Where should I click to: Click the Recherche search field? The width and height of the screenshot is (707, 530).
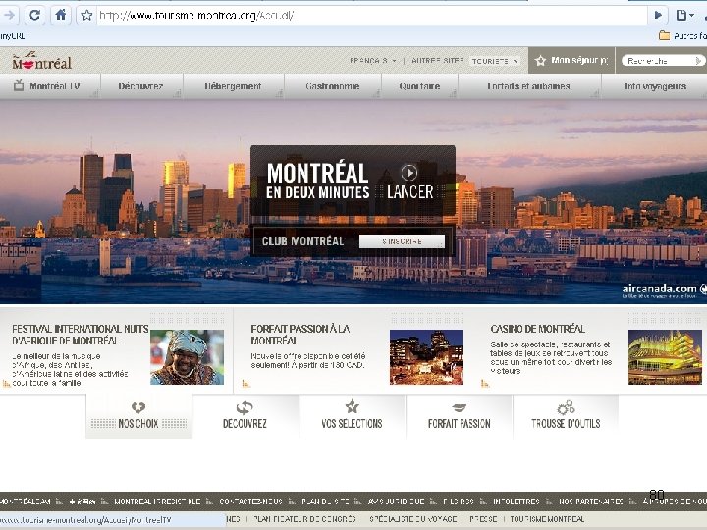point(657,61)
